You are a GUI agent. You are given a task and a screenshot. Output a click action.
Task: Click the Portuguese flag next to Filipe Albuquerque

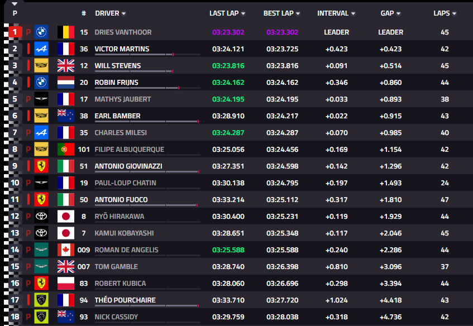[x=66, y=149]
